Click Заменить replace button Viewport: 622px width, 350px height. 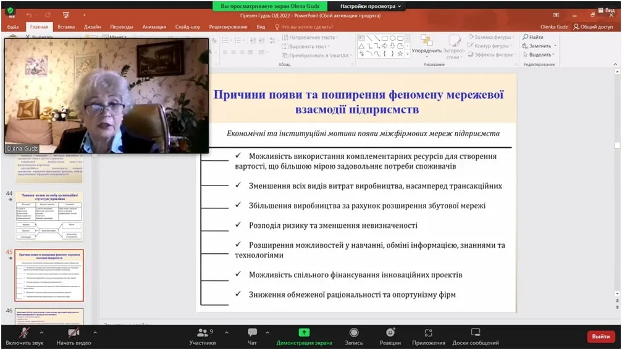[x=539, y=46]
